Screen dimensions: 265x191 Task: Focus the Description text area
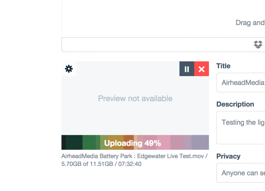click(x=241, y=127)
